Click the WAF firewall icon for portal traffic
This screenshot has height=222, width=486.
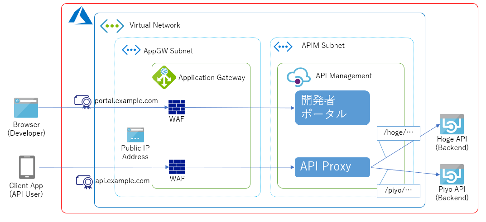177,107
